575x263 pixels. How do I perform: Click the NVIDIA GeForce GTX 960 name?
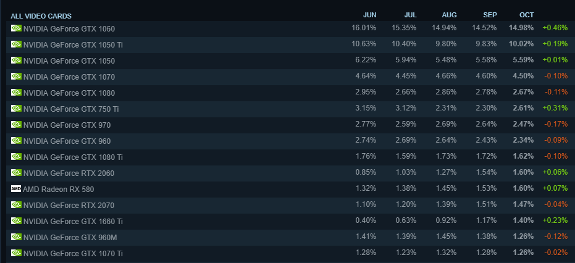tap(67, 141)
